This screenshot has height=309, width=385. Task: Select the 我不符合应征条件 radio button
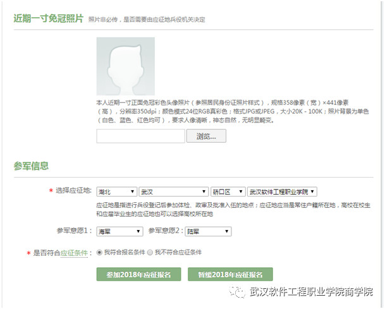coord(150,252)
